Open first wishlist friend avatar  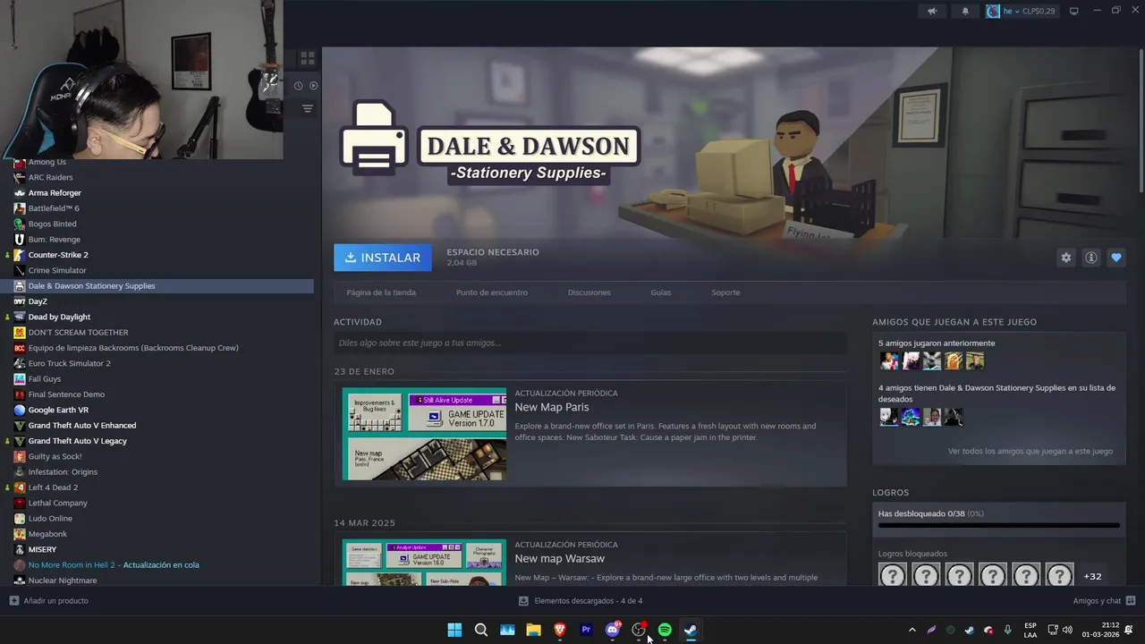889,417
